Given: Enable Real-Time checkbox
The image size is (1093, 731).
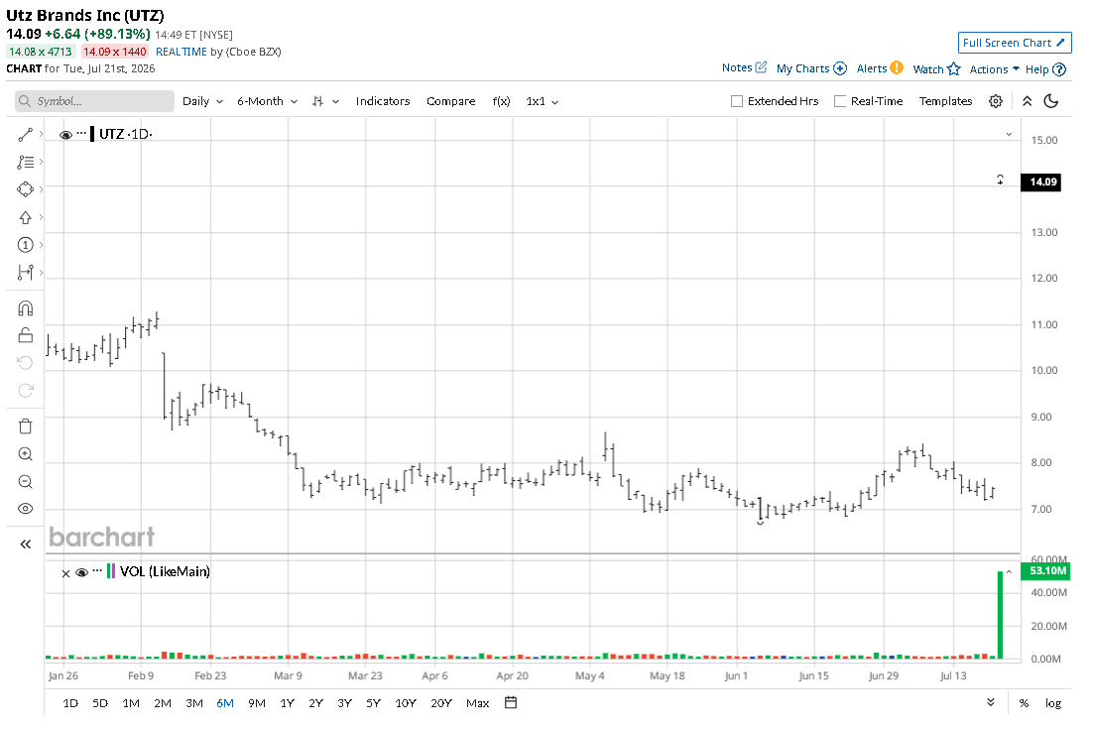Looking at the screenshot, I should (x=840, y=101).
